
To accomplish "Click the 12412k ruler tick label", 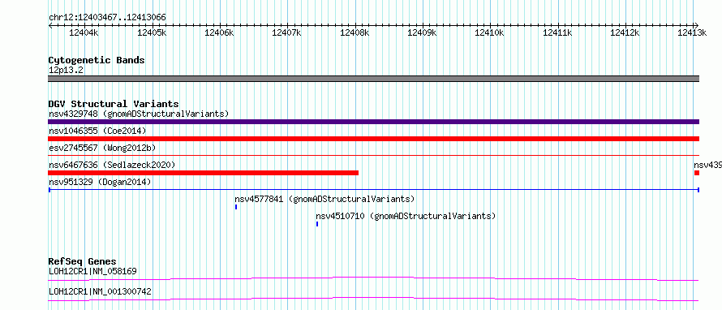I will pyautogui.click(x=625, y=32).
